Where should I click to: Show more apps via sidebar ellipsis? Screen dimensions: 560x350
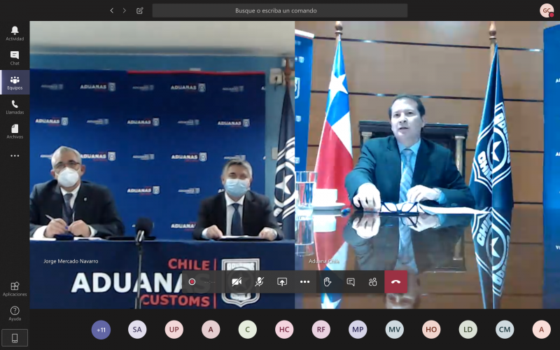coord(15,155)
